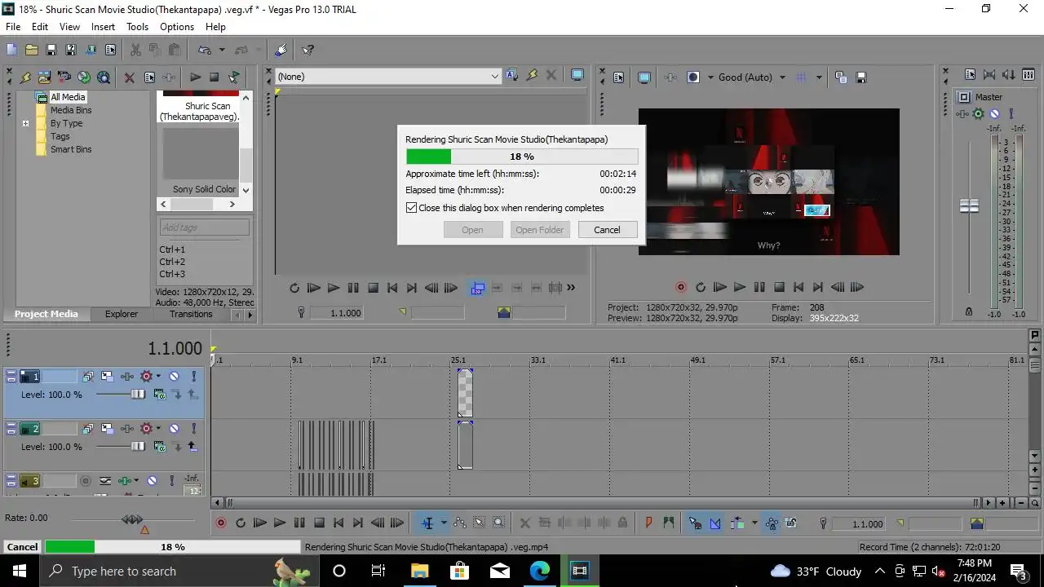The width and height of the screenshot is (1044, 587).
Task: Click the Track Motion icon on track 1
Action: pyautogui.click(x=107, y=377)
